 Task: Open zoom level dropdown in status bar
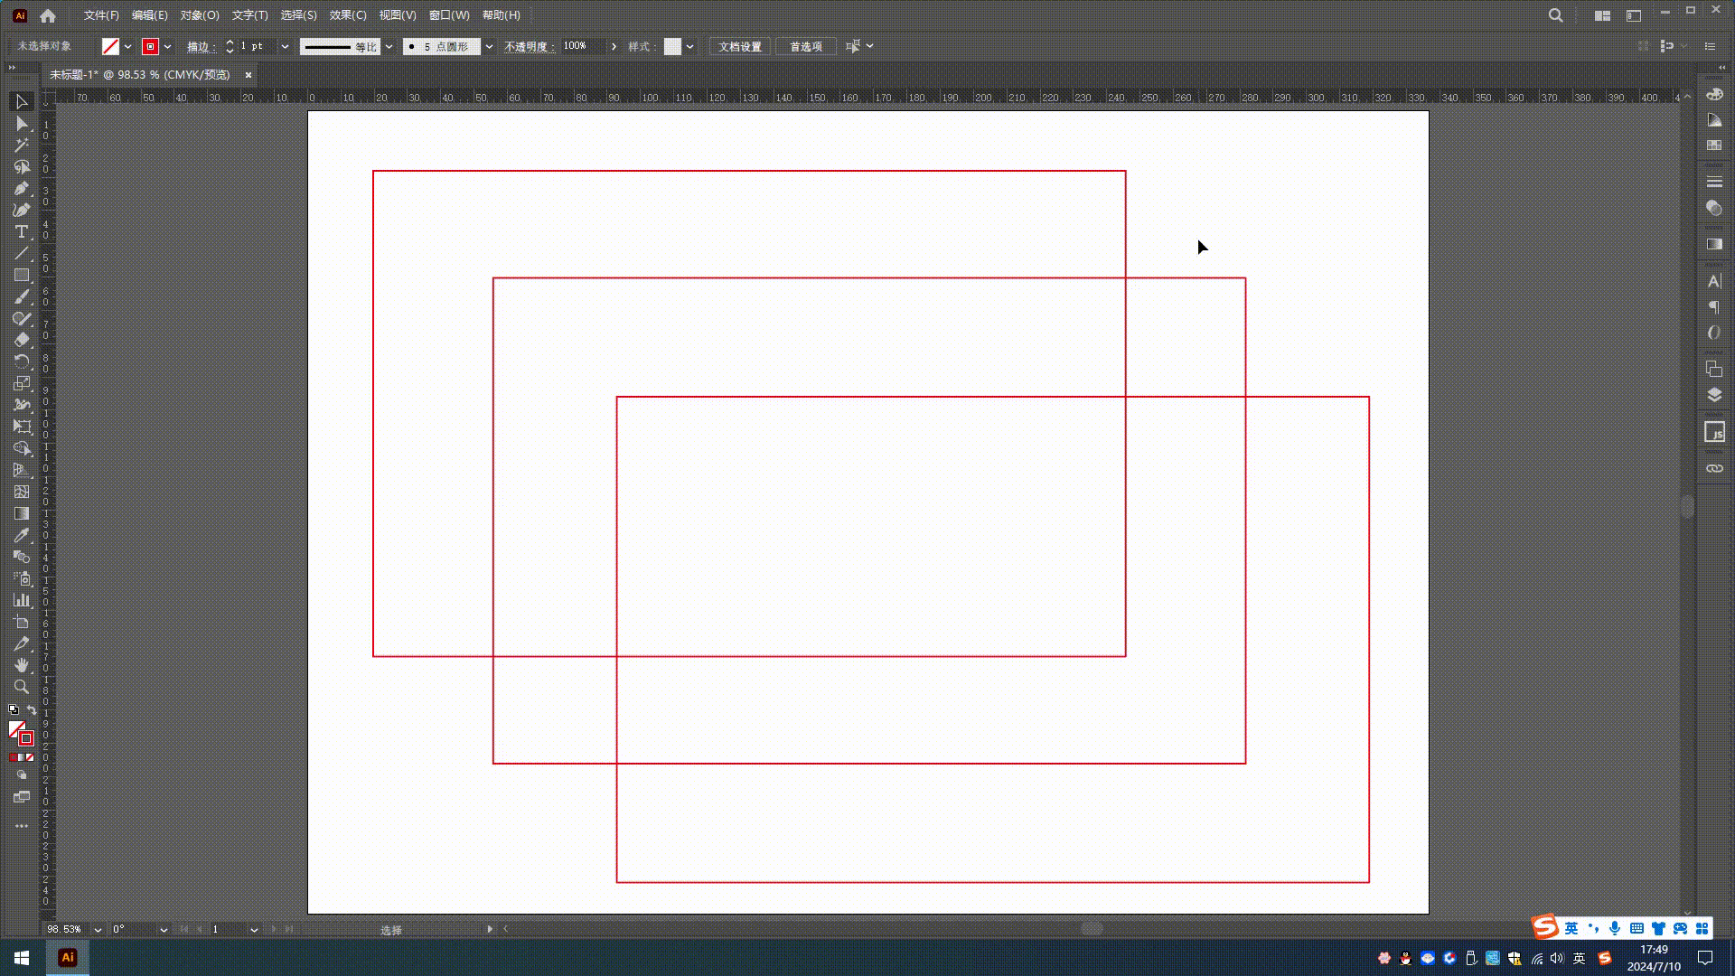[x=98, y=929]
